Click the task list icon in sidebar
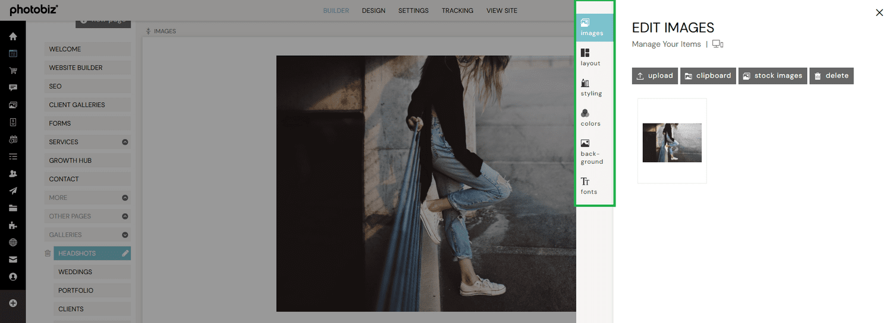 (x=13, y=157)
